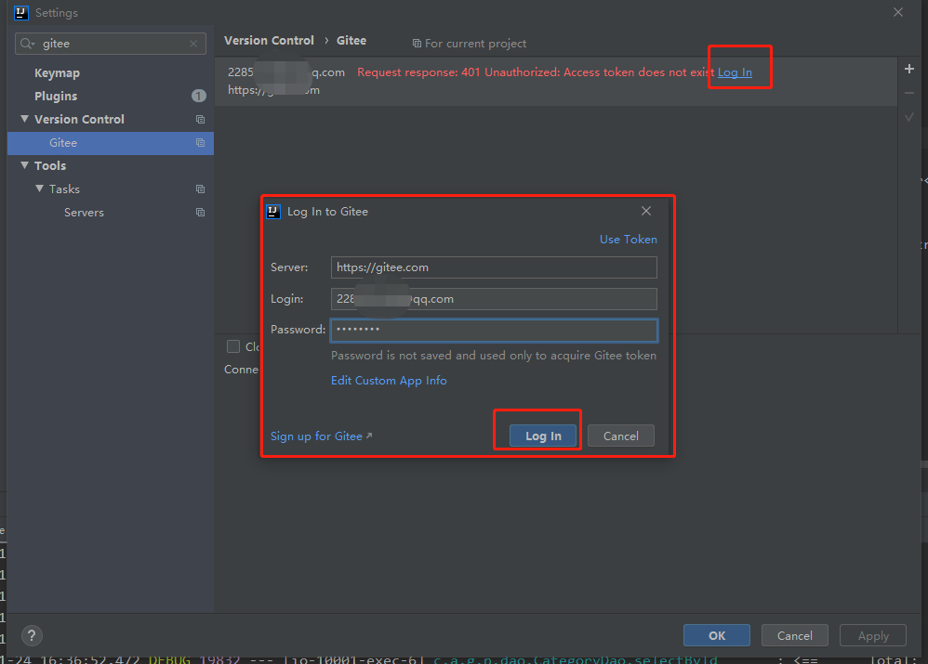
Task: Open the help question mark icon
Action: coord(31,635)
